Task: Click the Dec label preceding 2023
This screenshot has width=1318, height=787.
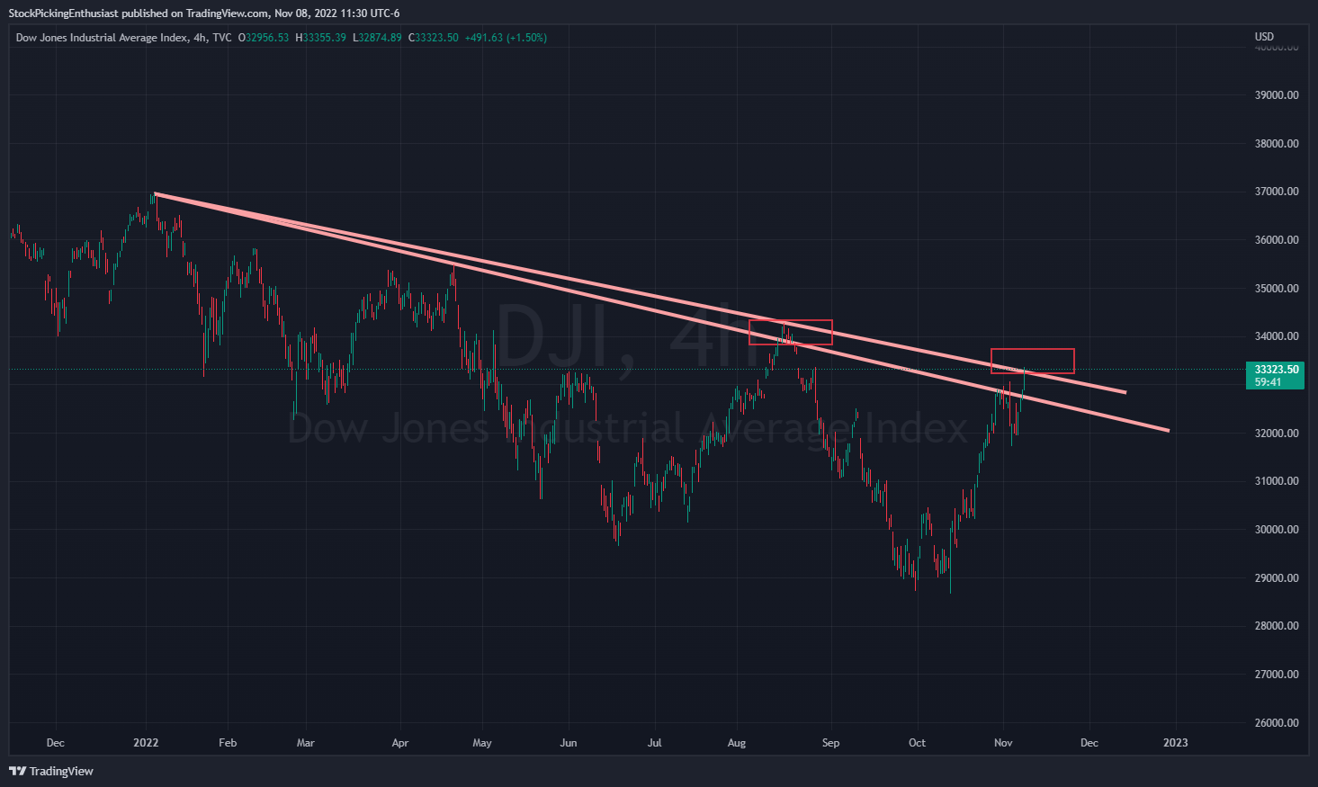Action: tap(1089, 743)
